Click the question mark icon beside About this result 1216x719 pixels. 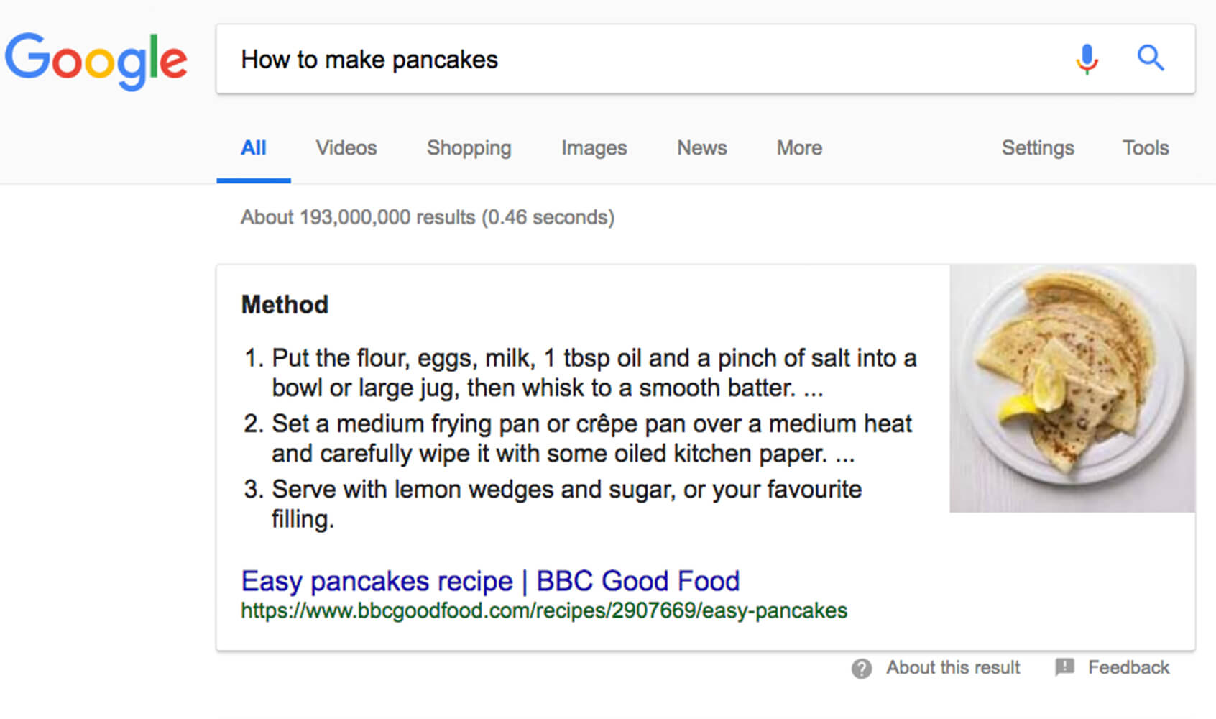pyautogui.click(x=862, y=669)
